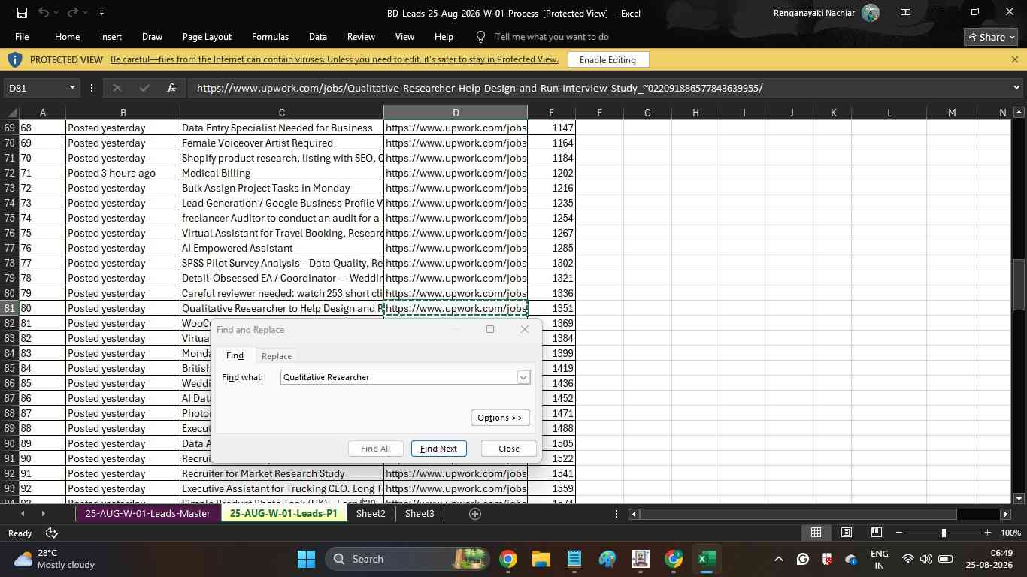Click the Tell me lightbulb icon
1027x577 pixels.
(481, 37)
